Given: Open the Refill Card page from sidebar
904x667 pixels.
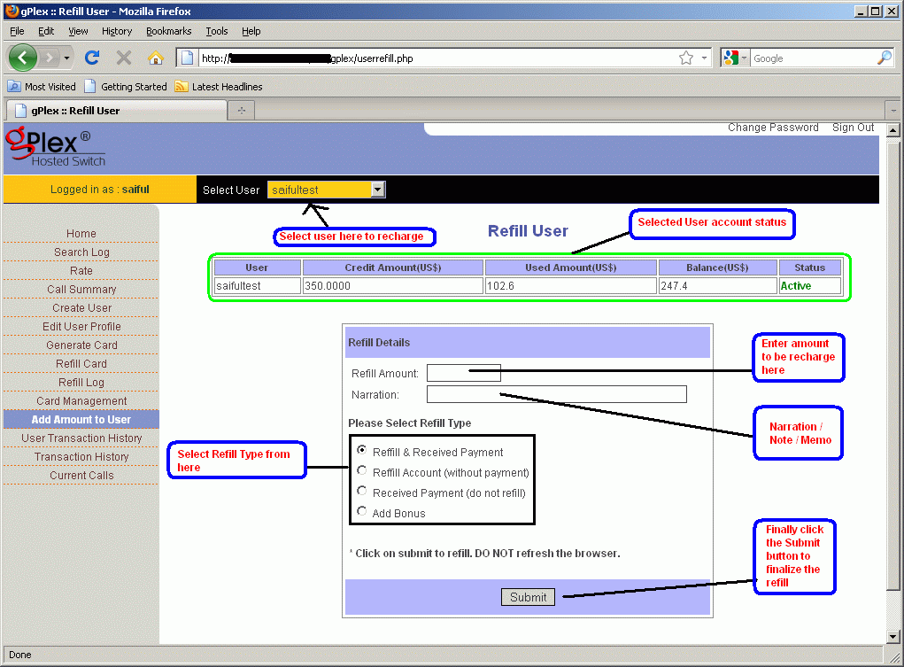Looking at the screenshot, I should pyautogui.click(x=81, y=363).
